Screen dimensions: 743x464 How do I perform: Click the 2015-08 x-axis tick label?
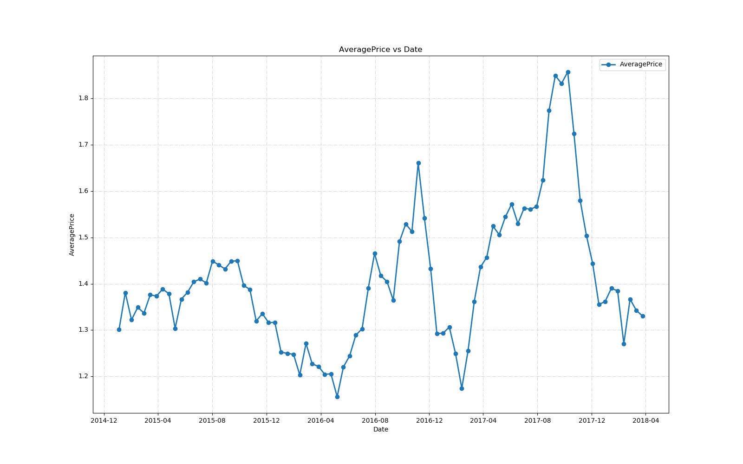tap(212, 421)
